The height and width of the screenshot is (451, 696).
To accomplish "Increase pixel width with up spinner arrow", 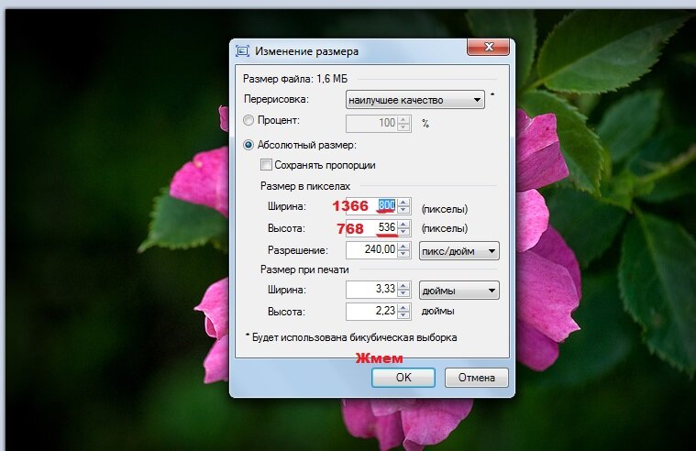I will pos(403,203).
